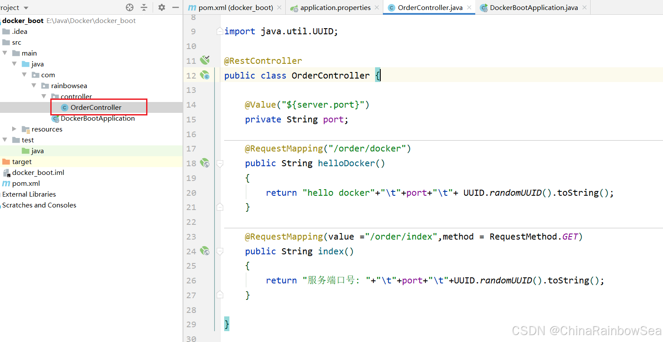Select docker_boot project root node

(x=23, y=20)
